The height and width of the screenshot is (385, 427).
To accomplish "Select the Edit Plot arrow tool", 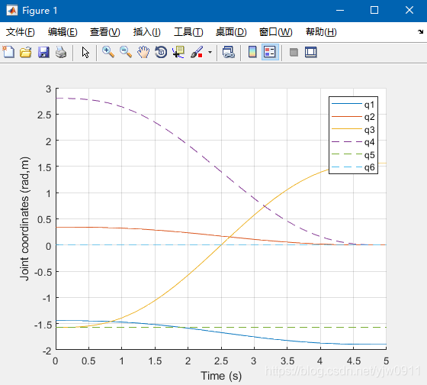I will point(85,52).
